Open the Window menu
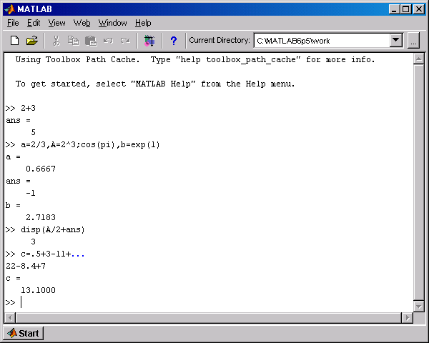 coord(113,23)
